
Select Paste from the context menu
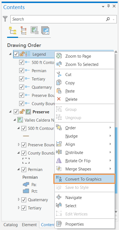85,91
